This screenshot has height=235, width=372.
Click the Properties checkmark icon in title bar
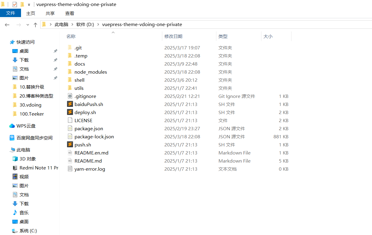click(x=15, y=4)
